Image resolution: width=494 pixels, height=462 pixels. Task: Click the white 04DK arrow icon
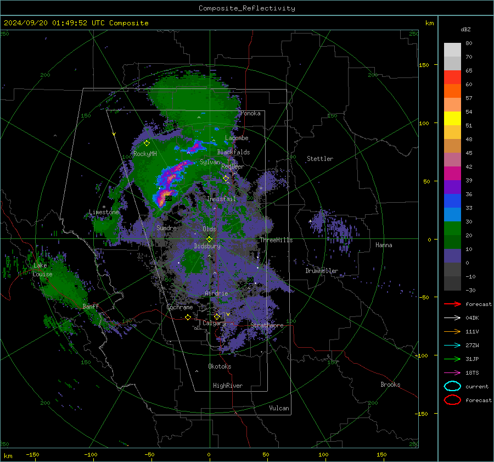(452, 318)
